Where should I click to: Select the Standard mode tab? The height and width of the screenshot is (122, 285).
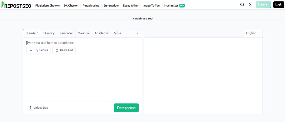(32, 33)
